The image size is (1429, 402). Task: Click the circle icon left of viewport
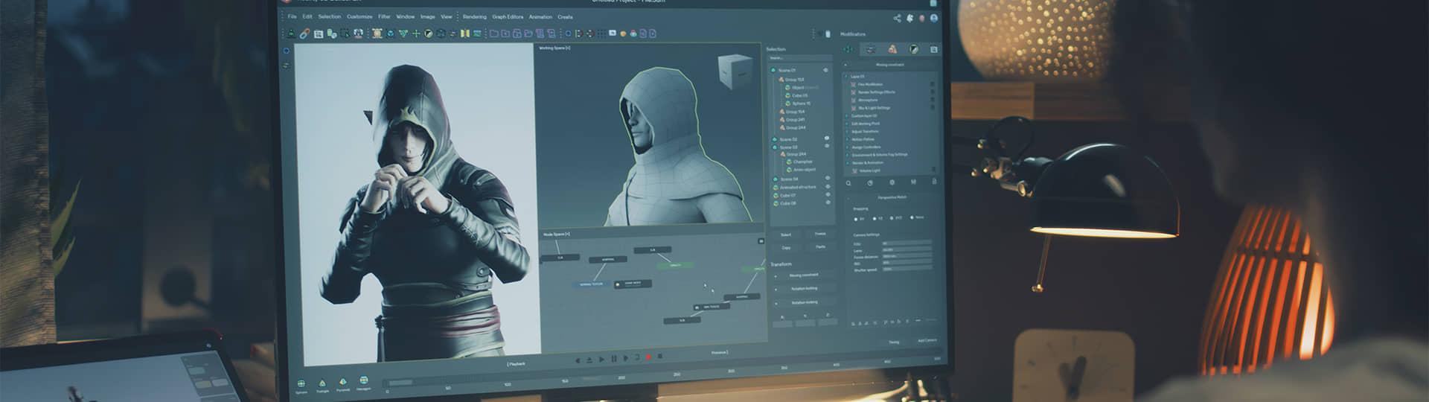coord(287,51)
